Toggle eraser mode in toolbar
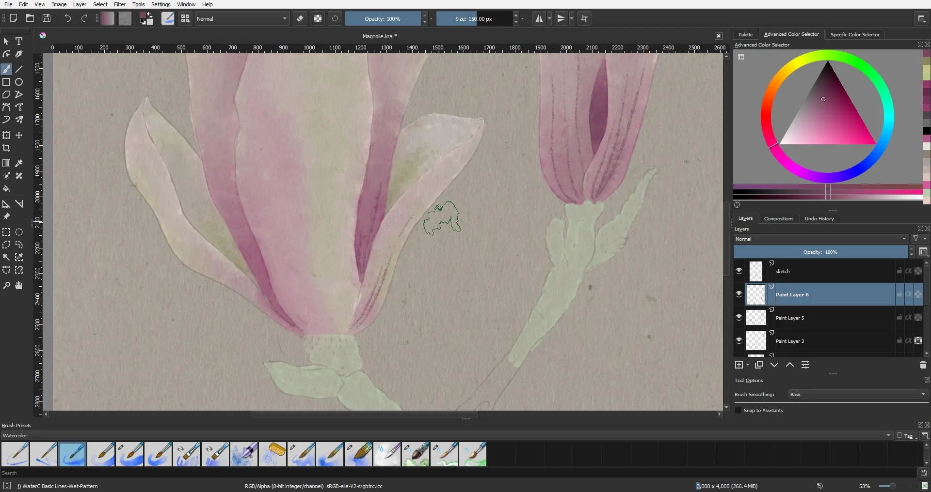Image resolution: width=931 pixels, height=492 pixels. point(300,19)
